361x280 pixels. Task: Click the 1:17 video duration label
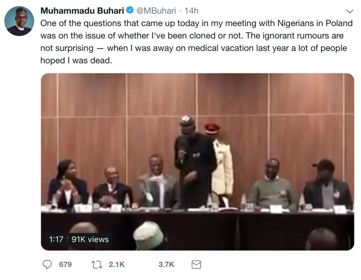point(56,239)
